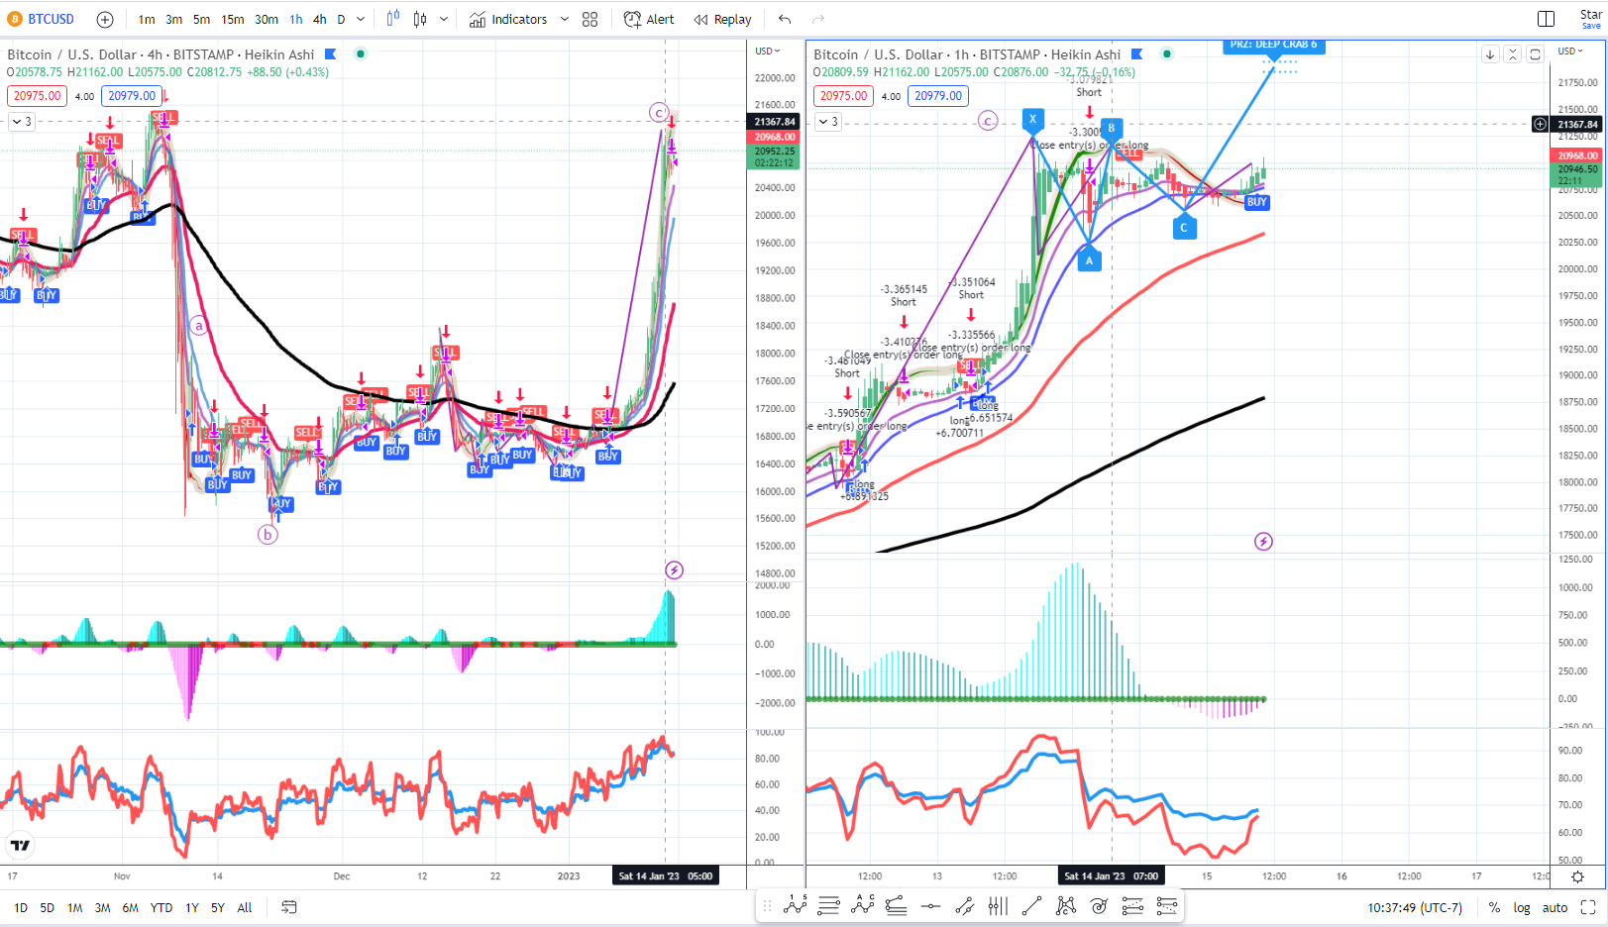This screenshot has height=927, width=1608.
Task: Move the right chart pane down arrow
Action: tap(1490, 54)
